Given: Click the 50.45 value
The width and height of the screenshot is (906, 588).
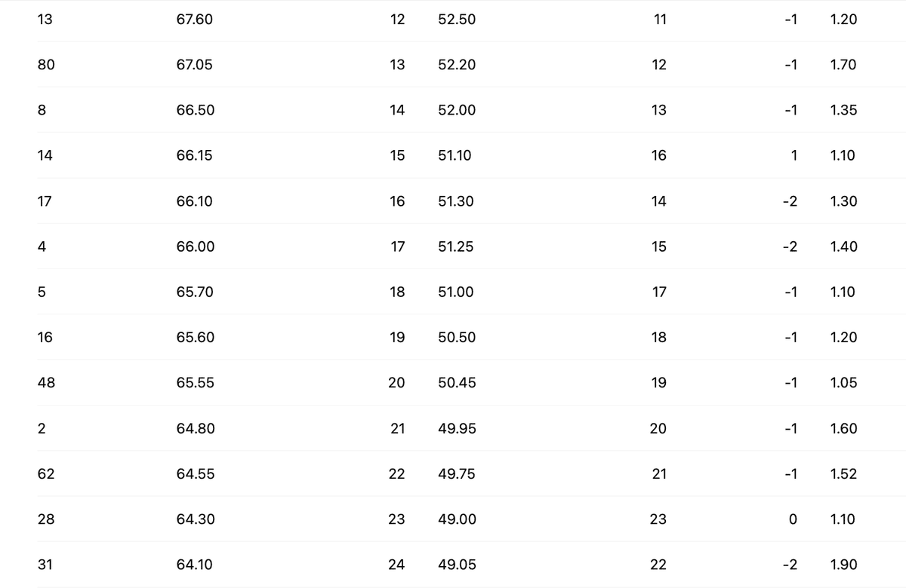Looking at the screenshot, I should click(x=457, y=383).
